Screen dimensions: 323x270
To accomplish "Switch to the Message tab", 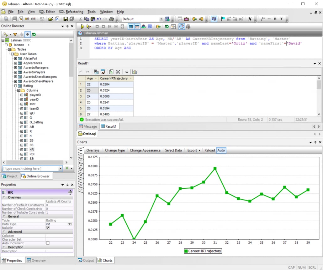I will [x=88, y=126].
